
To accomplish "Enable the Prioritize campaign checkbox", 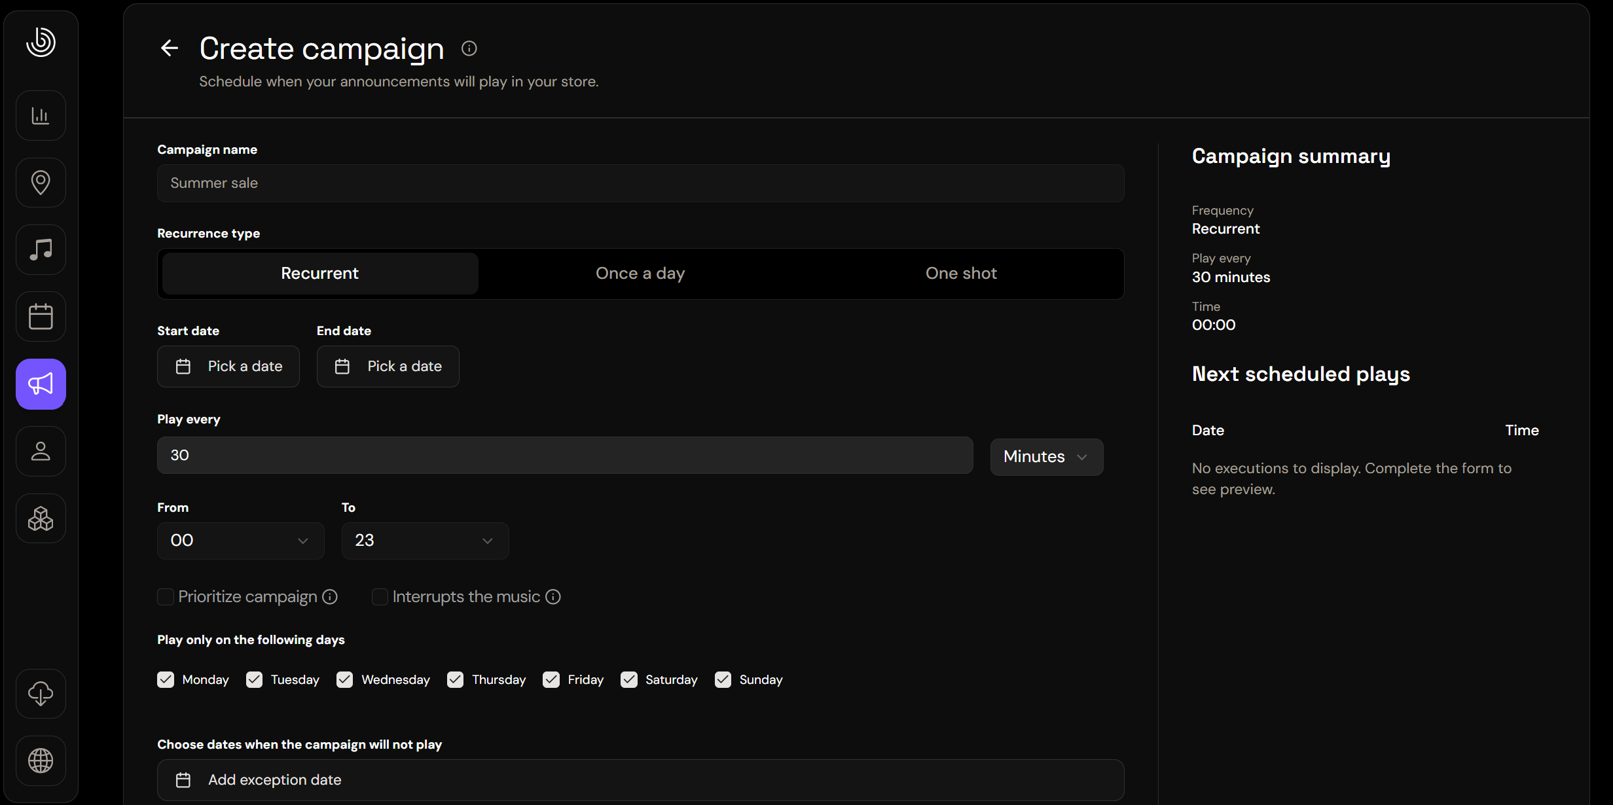I will pos(166,597).
